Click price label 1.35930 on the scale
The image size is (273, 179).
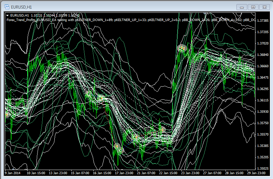(263, 112)
